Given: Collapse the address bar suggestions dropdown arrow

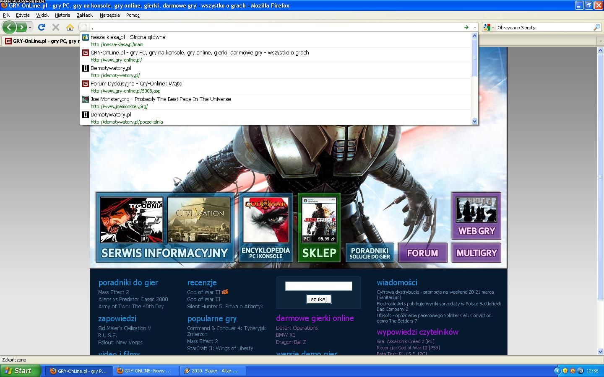Looking at the screenshot, I should pos(475,27).
